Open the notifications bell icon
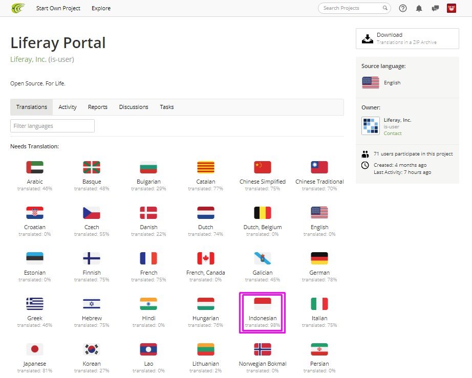The height and width of the screenshot is (378, 472). pyautogui.click(x=419, y=8)
